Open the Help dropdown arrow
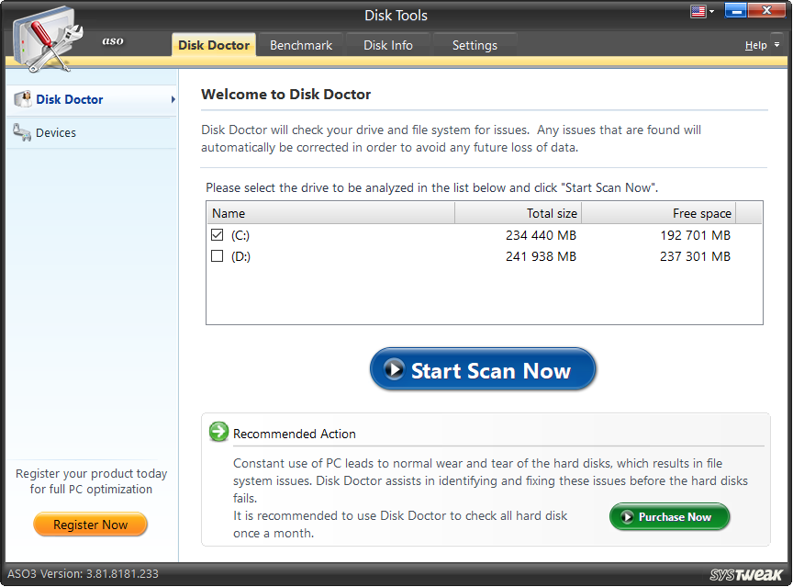Screen dimensions: 793x587 click(776, 44)
